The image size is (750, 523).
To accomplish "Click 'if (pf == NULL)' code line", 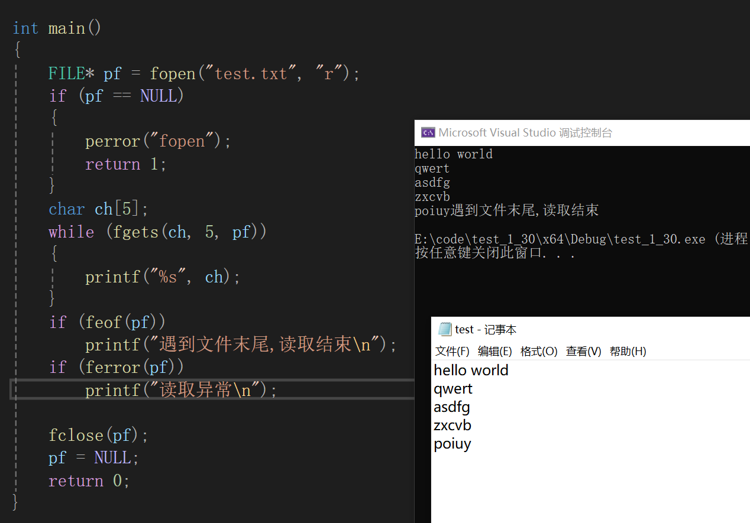I will [x=117, y=96].
